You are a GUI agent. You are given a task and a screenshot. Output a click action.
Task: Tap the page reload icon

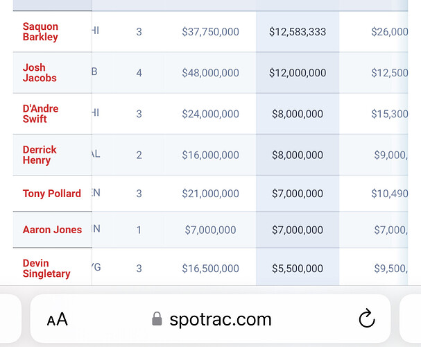367,319
